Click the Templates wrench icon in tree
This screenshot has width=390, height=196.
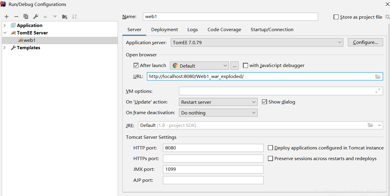[x=13, y=47]
